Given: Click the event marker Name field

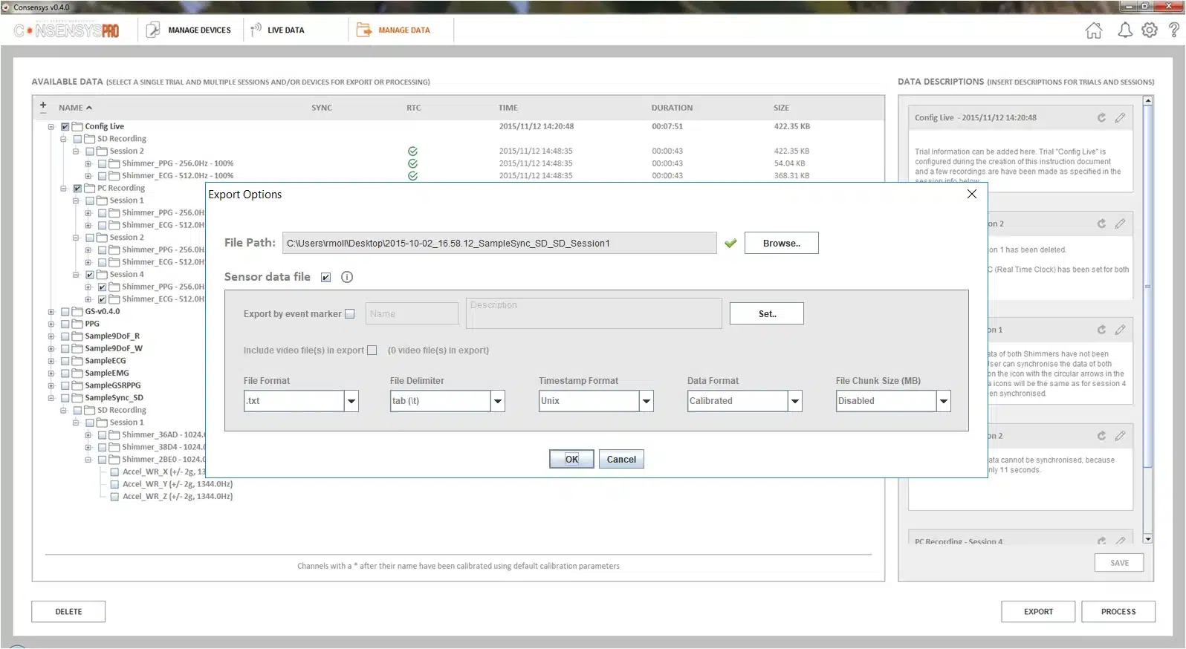Looking at the screenshot, I should pyautogui.click(x=412, y=313).
